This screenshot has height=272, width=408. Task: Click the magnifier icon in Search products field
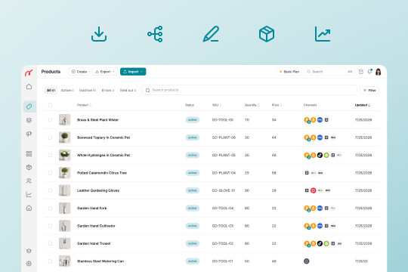coord(148,91)
